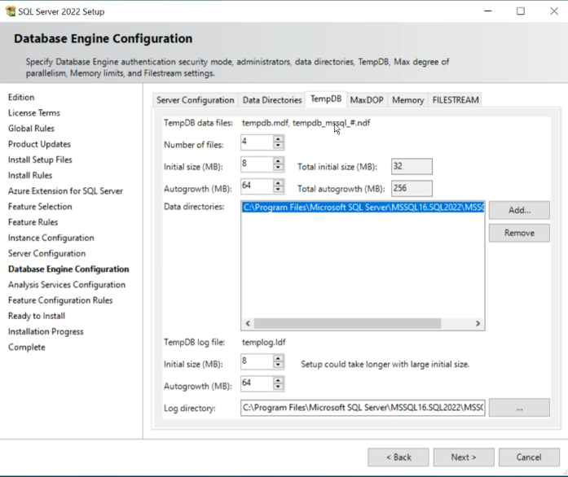Click the browse (...) button for Log directory

(519, 409)
